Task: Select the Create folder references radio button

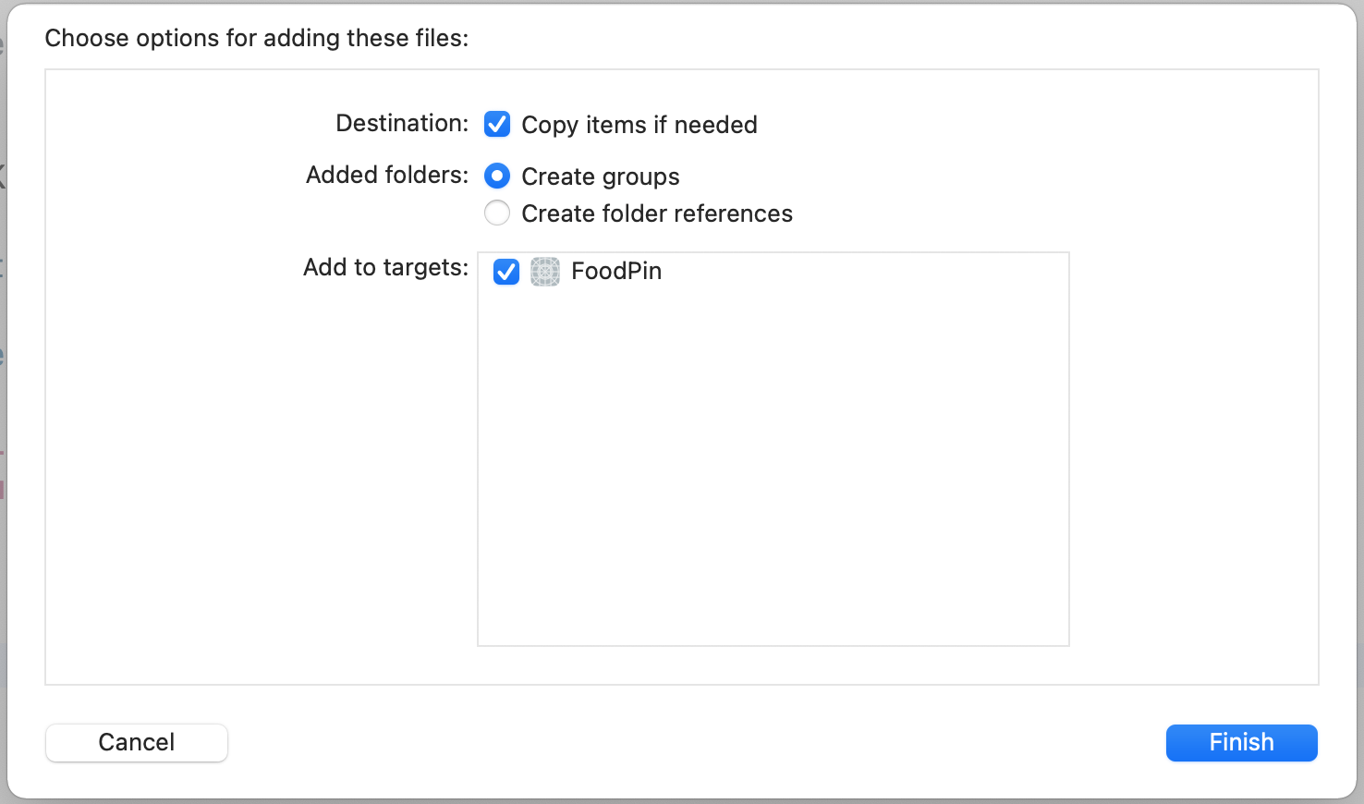Action: [497, 213]
